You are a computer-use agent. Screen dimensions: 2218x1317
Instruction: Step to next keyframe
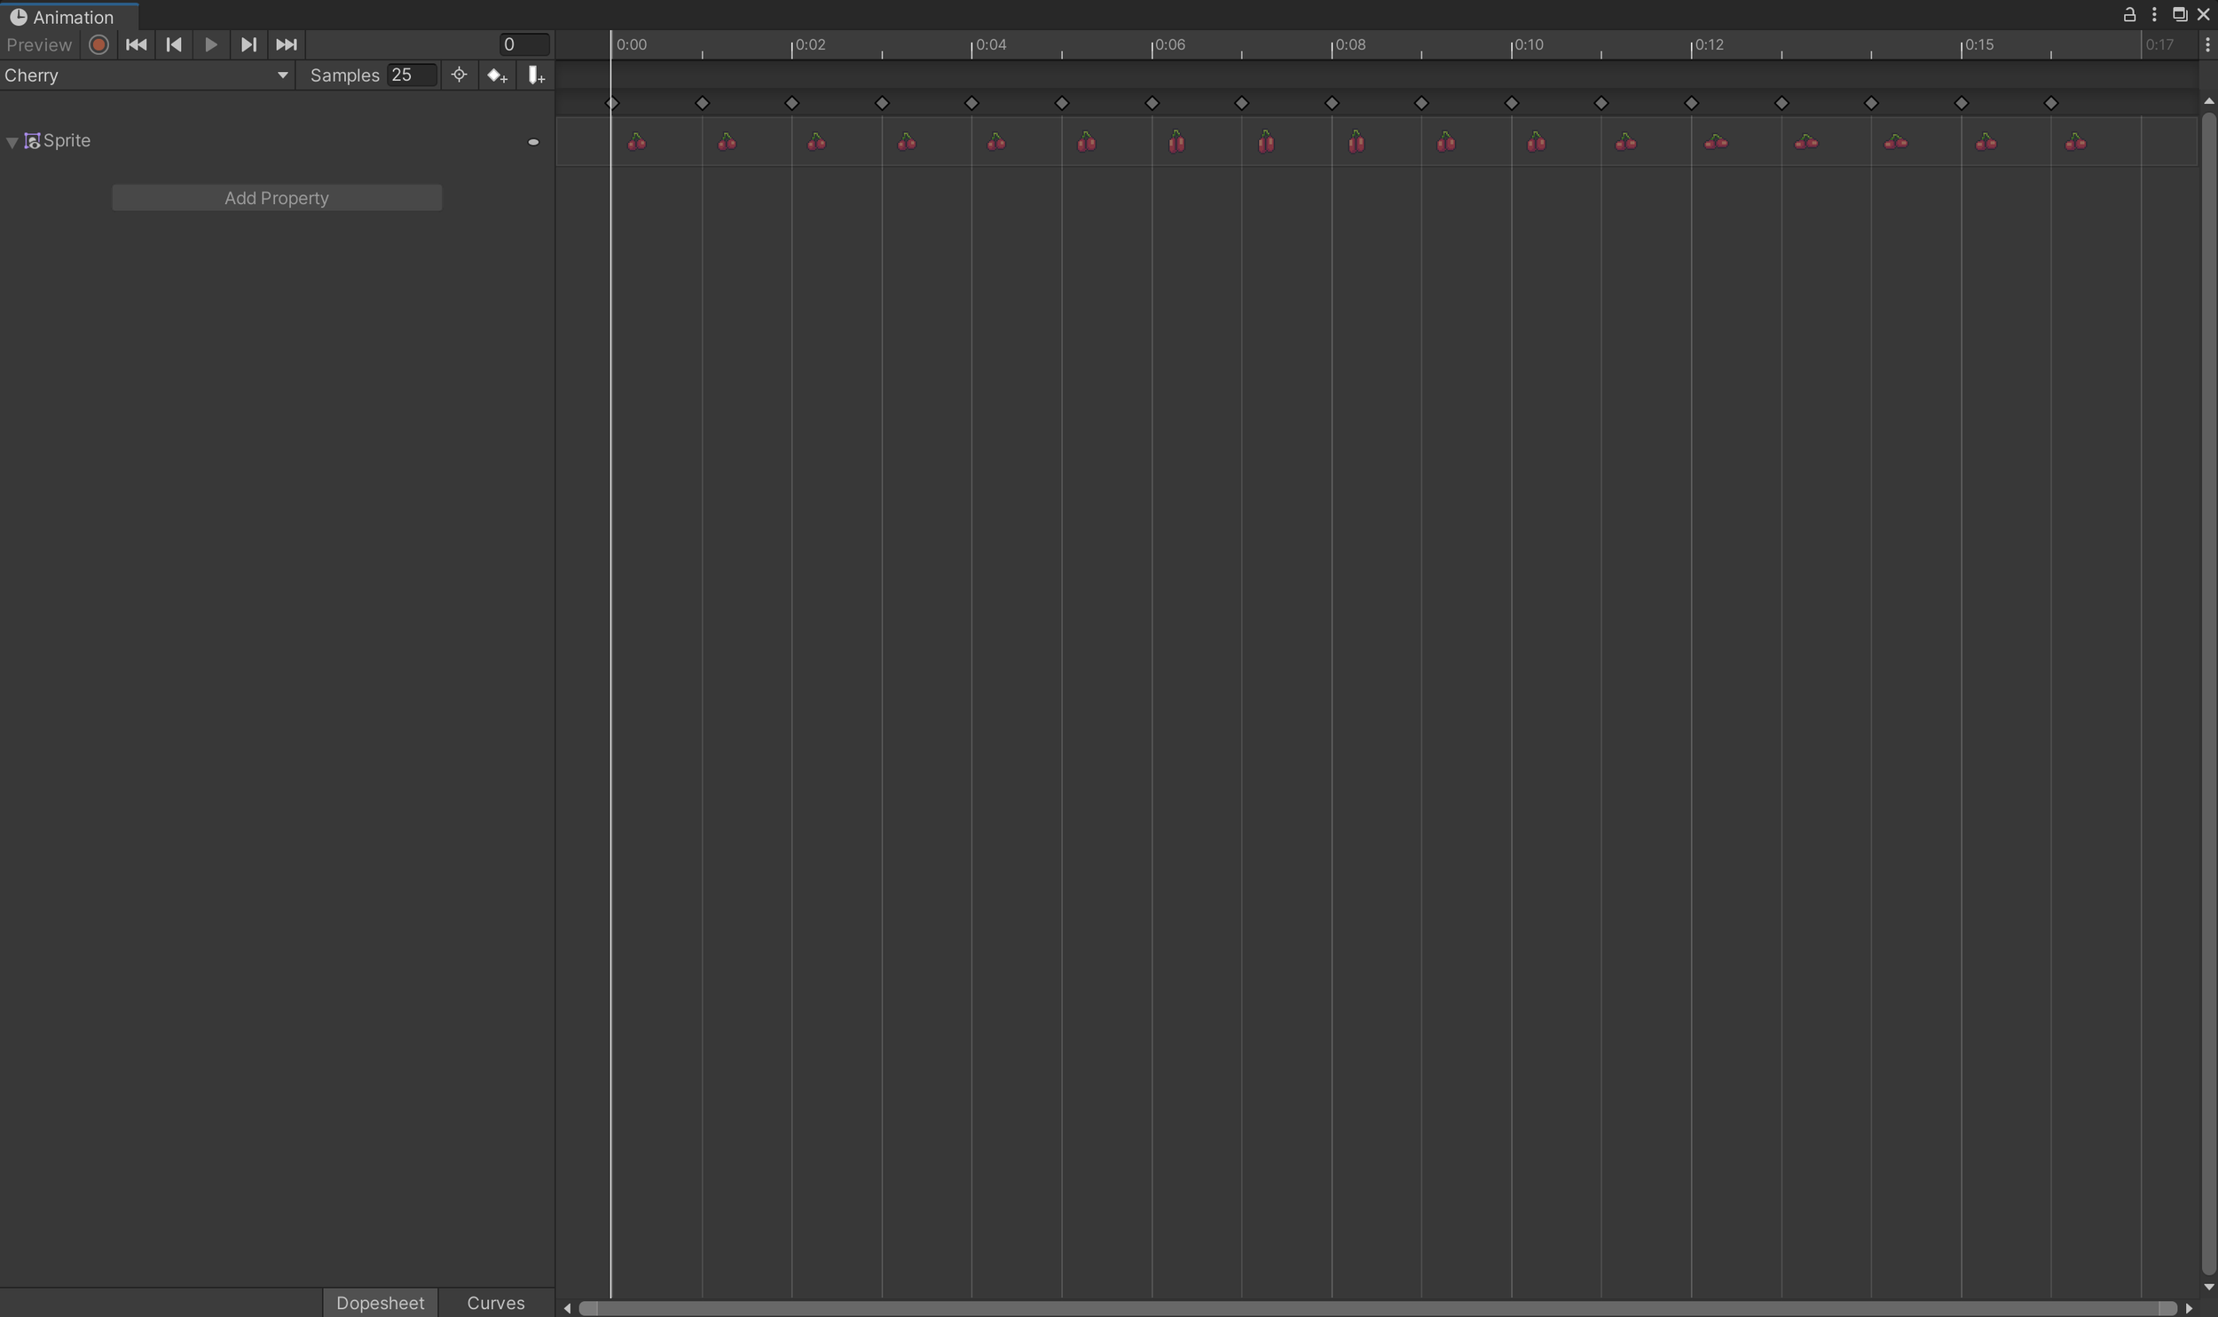click(248, 44)
